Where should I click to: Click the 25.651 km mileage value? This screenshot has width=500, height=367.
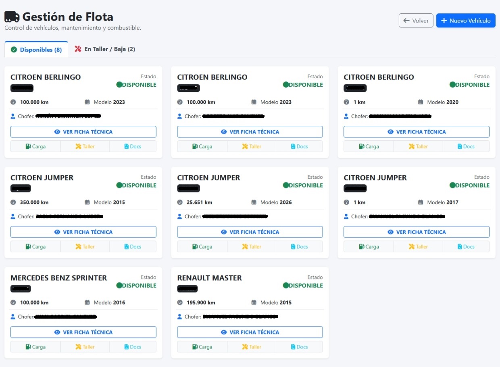(x=199, y=202)
